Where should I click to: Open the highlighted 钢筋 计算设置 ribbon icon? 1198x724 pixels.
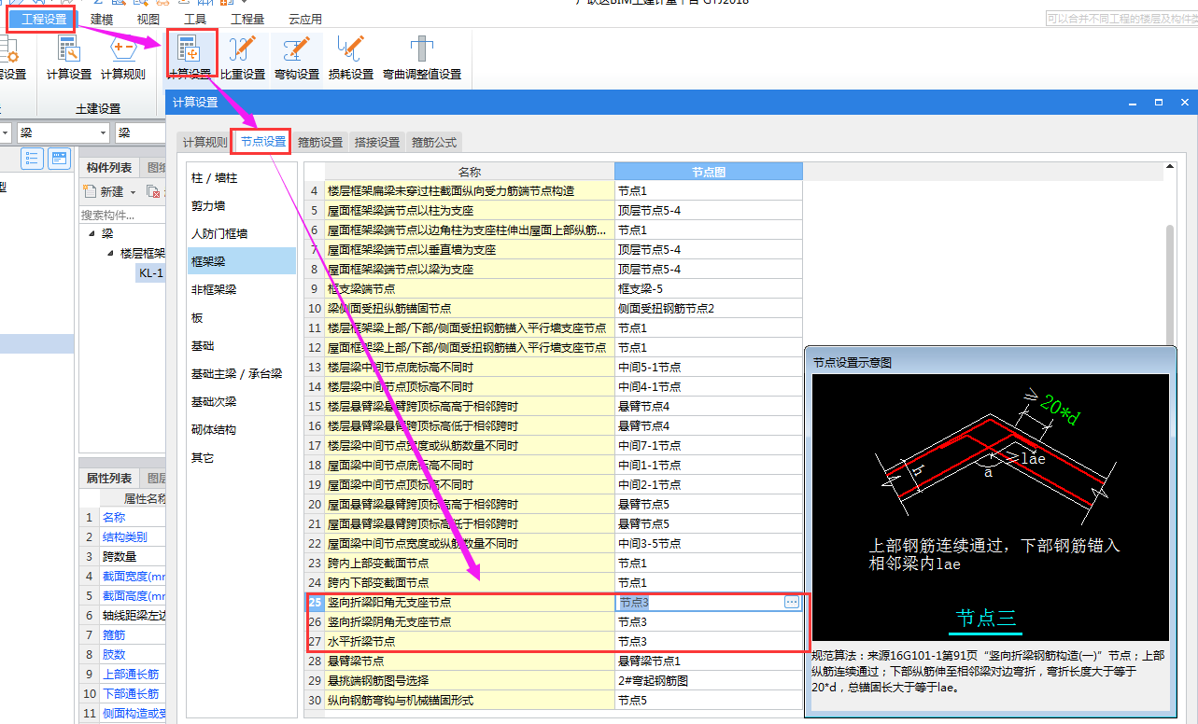(x=190, y=58)
